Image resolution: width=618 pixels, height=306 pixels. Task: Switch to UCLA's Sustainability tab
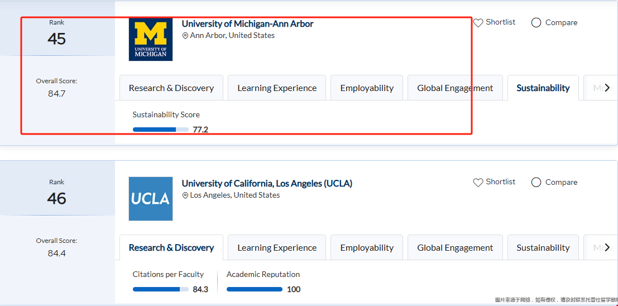pyautogui.click(x=543, y=248)
